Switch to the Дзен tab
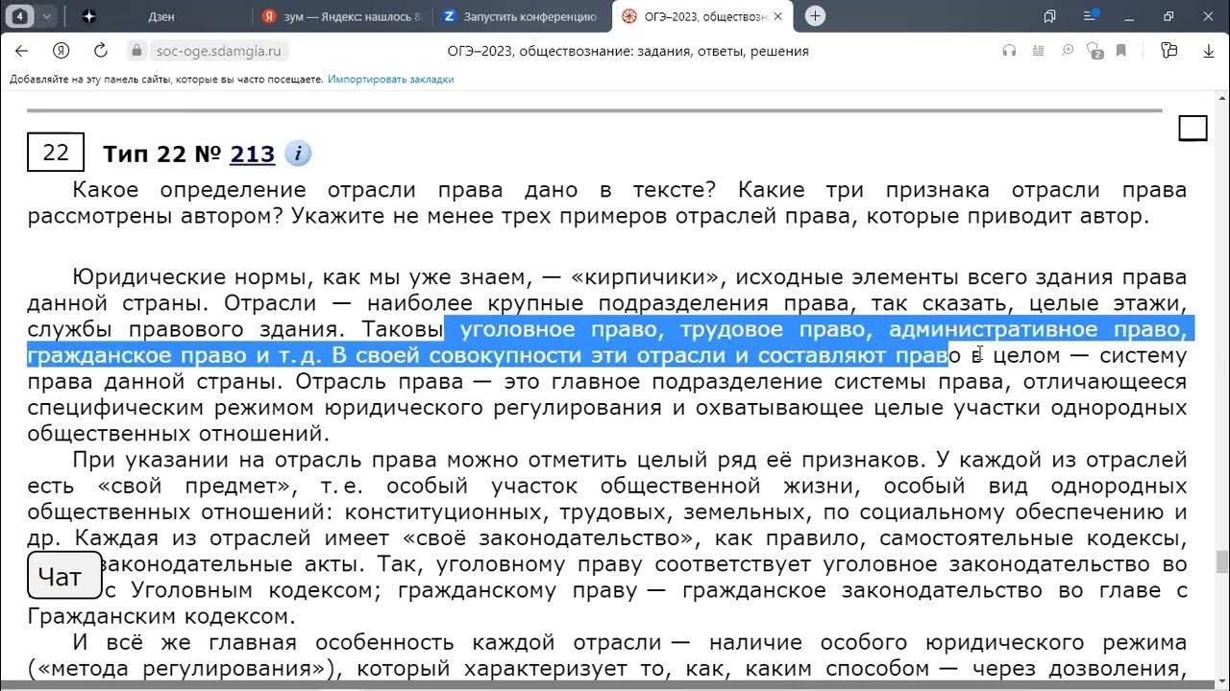 pyautogui.click(x=161, y=16)
